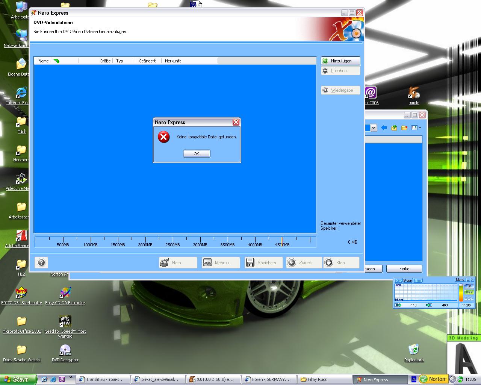Expand the quick launch chevron in taskbar
Image resolution: width=481 pixels, height=385 pixels.
(x=71, y=377)
